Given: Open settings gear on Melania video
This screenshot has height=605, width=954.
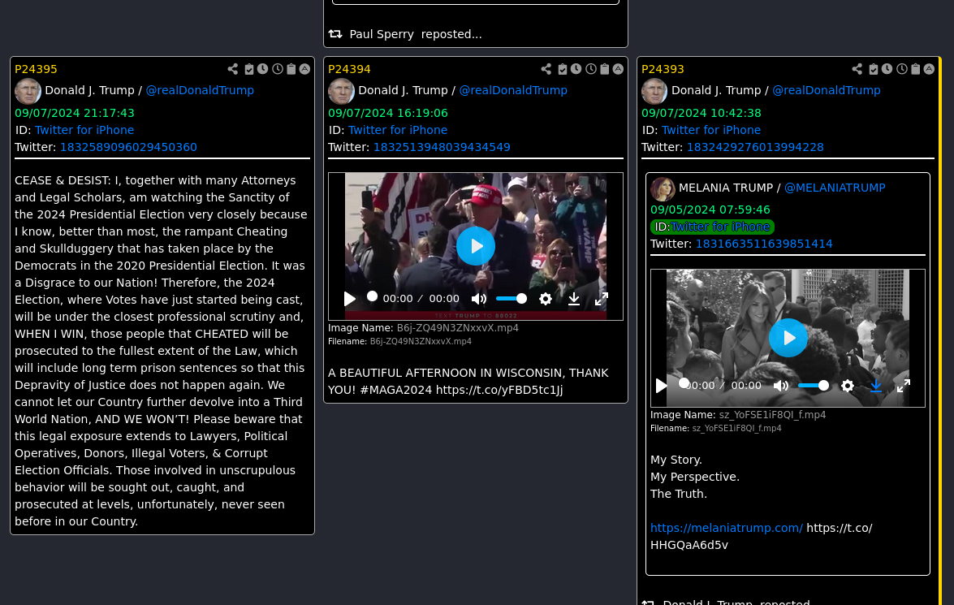Looking at the screenshot, I should pyautogui.click(x=848, y=386).
